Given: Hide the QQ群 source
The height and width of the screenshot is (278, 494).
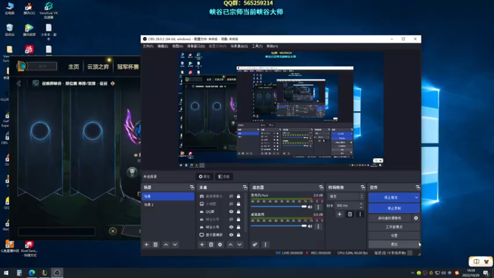Looking at the screenshot, I should 231,212.
